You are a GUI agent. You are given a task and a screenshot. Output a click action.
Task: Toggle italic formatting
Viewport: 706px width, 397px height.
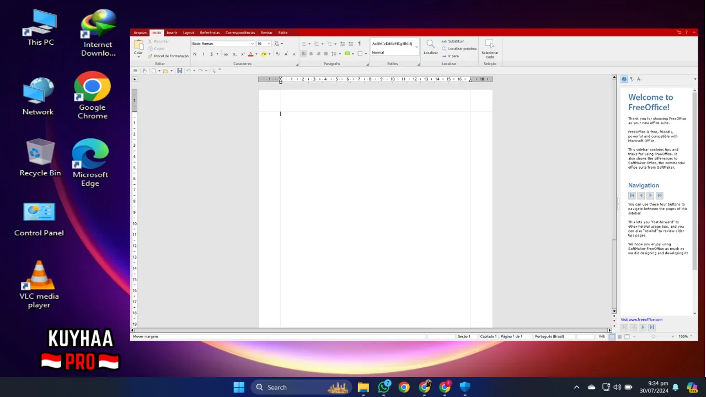click(203, 54)
